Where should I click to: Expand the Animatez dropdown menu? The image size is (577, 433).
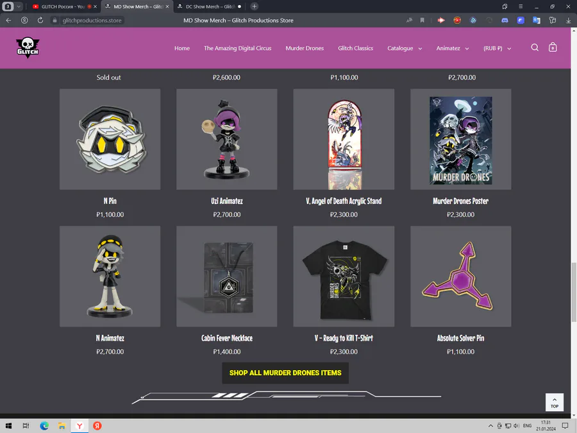(x=452, y=48)
